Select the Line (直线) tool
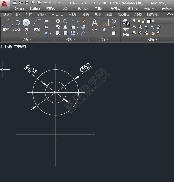 coord(6,25)
